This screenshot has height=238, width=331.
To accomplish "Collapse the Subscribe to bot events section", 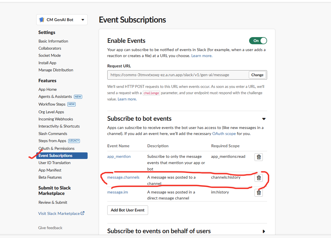I will pyautogui.click(x=264, y=119).
